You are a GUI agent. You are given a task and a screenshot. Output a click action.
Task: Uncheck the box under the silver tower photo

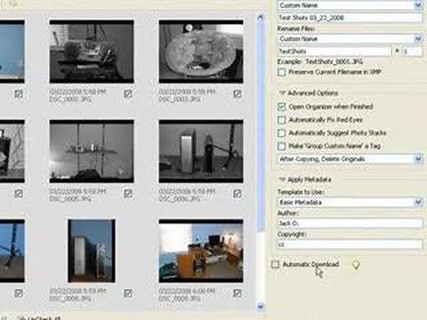pos(238,194)
